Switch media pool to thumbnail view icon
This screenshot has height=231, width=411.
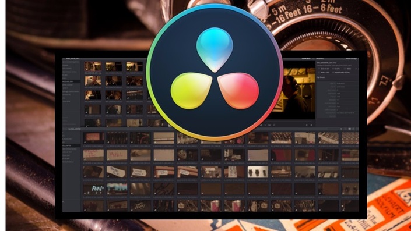pos(349,129)
